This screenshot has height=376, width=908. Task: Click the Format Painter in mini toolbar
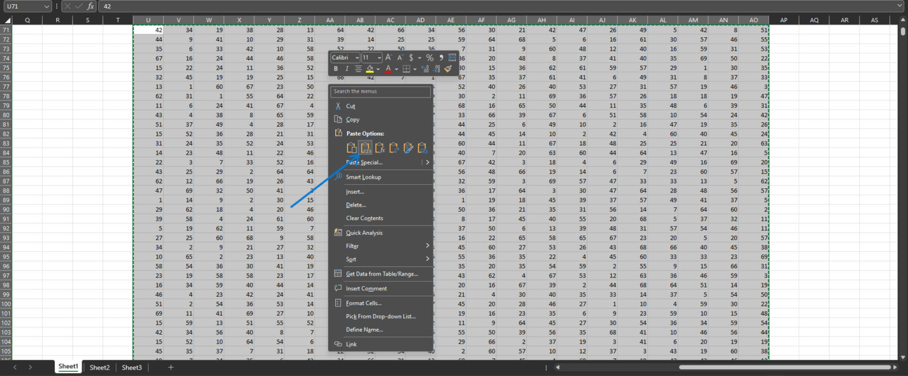pyautogui.click(x=448, y=69)
